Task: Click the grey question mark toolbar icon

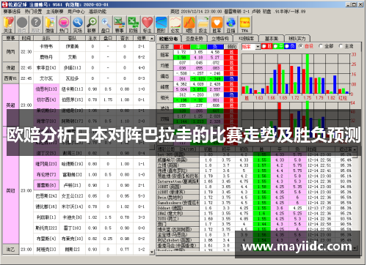Action: click(36, 25)
